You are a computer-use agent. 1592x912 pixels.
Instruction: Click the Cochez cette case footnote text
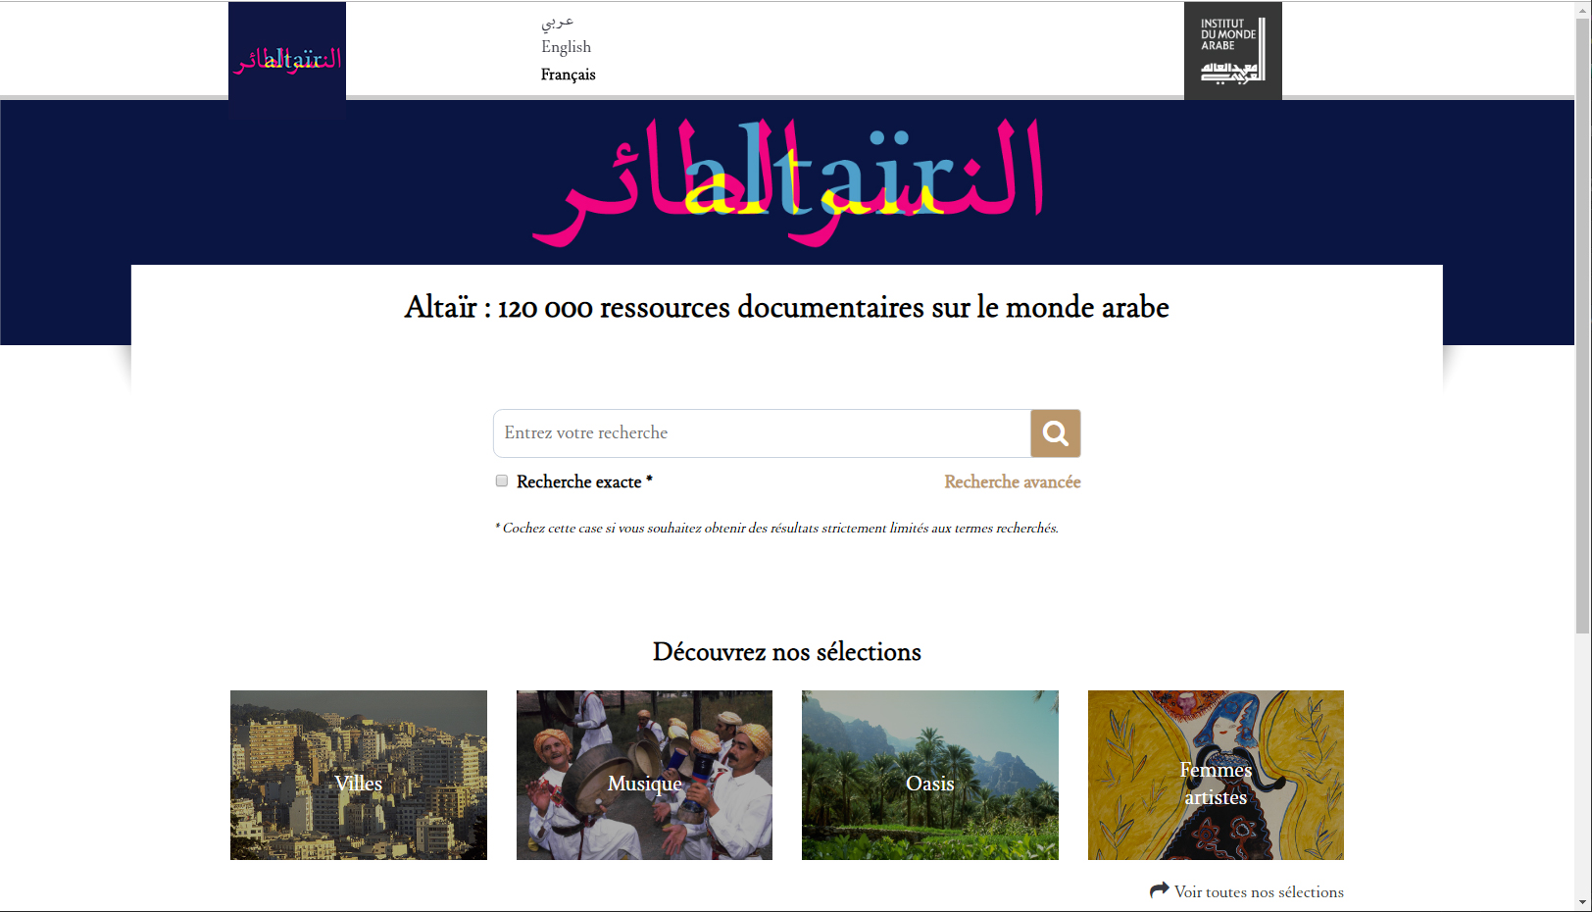[776, 528]
